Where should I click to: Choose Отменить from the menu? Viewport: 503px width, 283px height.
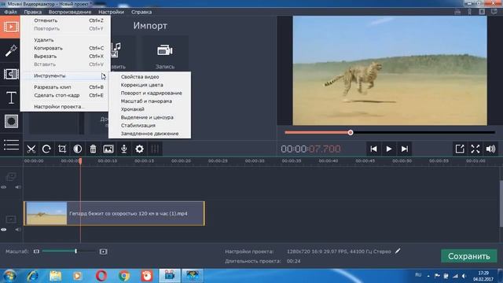(x=65, y=20)
